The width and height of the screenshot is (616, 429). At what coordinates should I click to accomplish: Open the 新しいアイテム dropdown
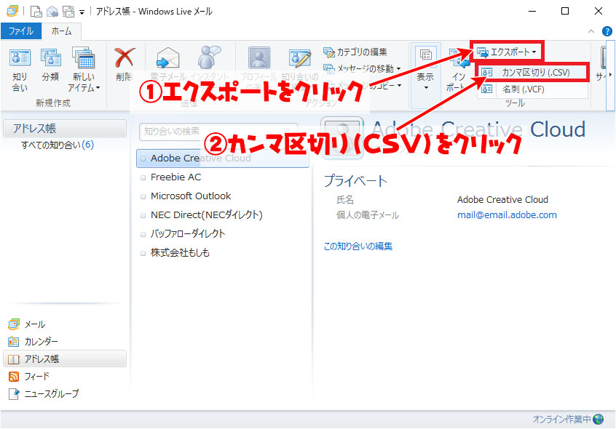84,70
